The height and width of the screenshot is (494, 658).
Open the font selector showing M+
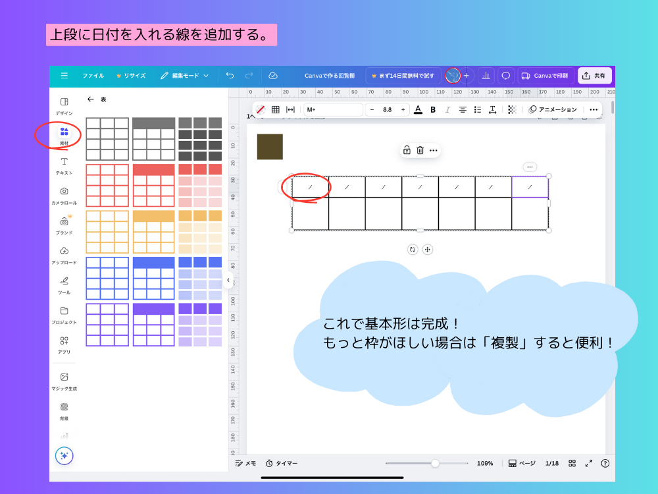(332, 110)
